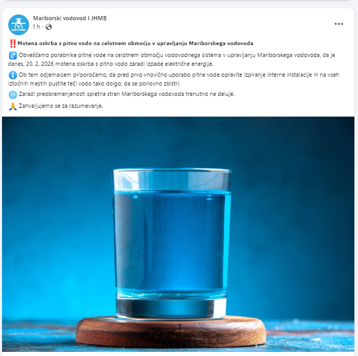This screenshot has width=358, height=356.
Task: Open the Mariborski vodovod I JHMB page link
Action: pos(69,18)
